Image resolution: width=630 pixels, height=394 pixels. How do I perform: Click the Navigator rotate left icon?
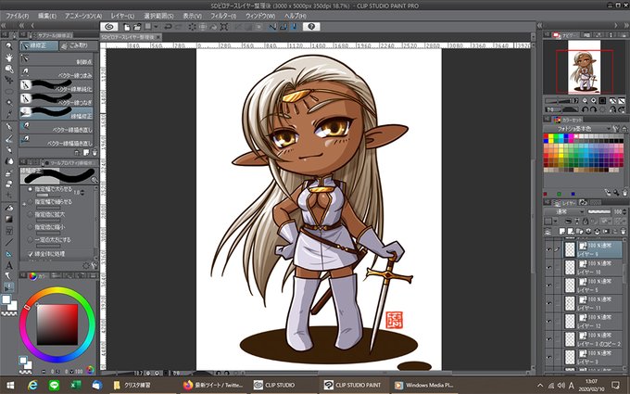click(585, 109)
